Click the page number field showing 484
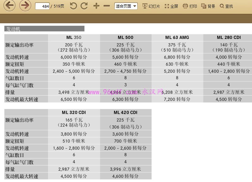Screen dimensions: 252x182 tap(42, 6)
